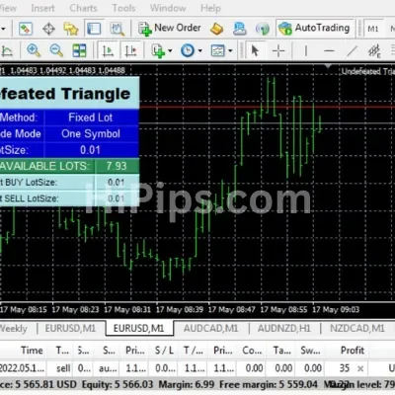Viewport: 395px width, 395px height.
Task: Click the AVAILABLE LOTS value 7.93
Action: click(117, 166)
